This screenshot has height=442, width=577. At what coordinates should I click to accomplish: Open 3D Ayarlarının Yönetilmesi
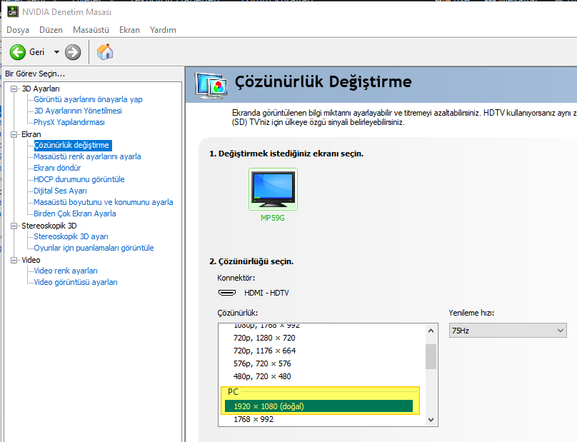(78, 111)
